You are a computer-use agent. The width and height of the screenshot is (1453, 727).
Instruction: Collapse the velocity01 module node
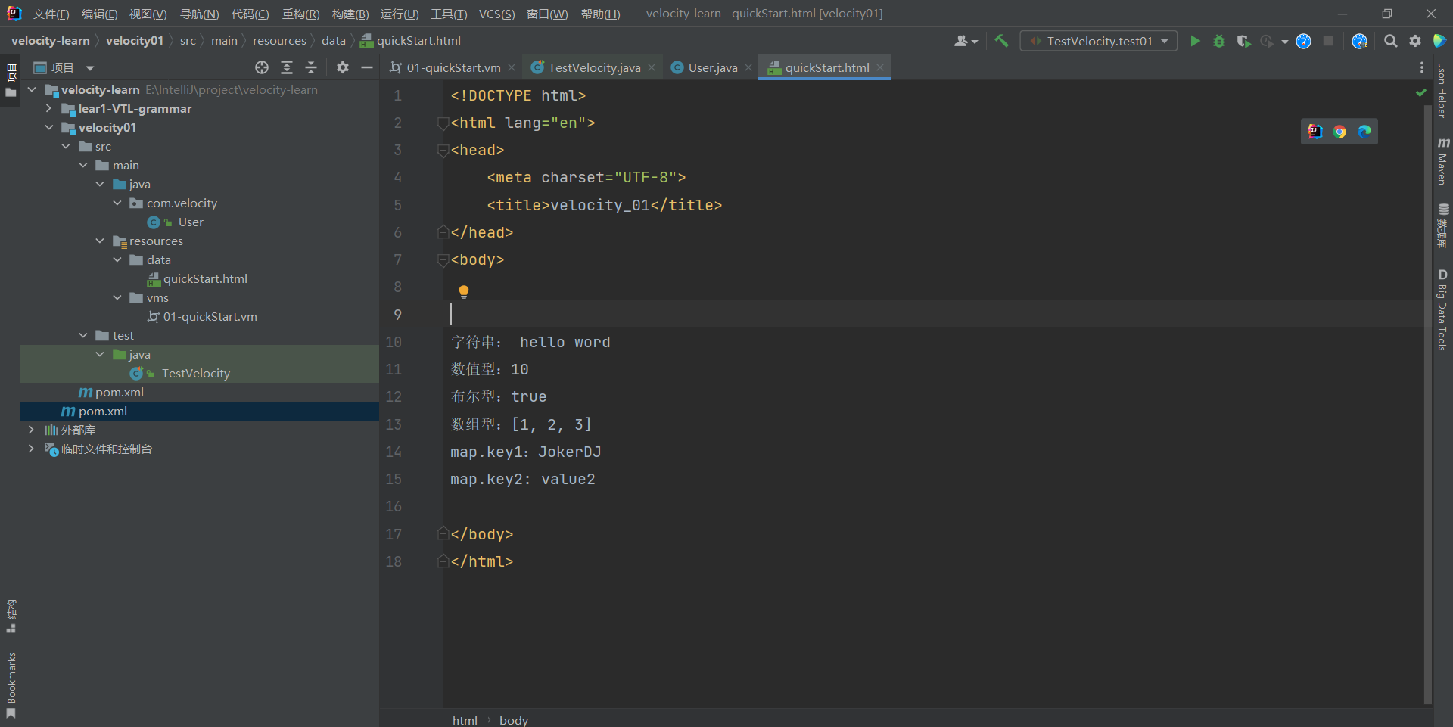point(49,127)
